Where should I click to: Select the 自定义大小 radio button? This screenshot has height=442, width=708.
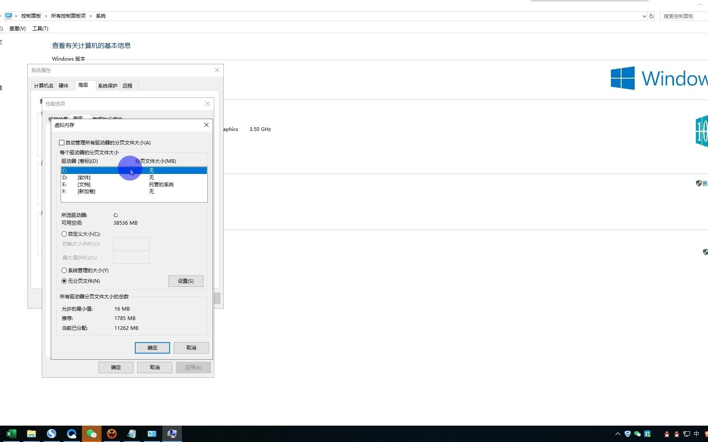pyautogui.click(x=64, y=234)
